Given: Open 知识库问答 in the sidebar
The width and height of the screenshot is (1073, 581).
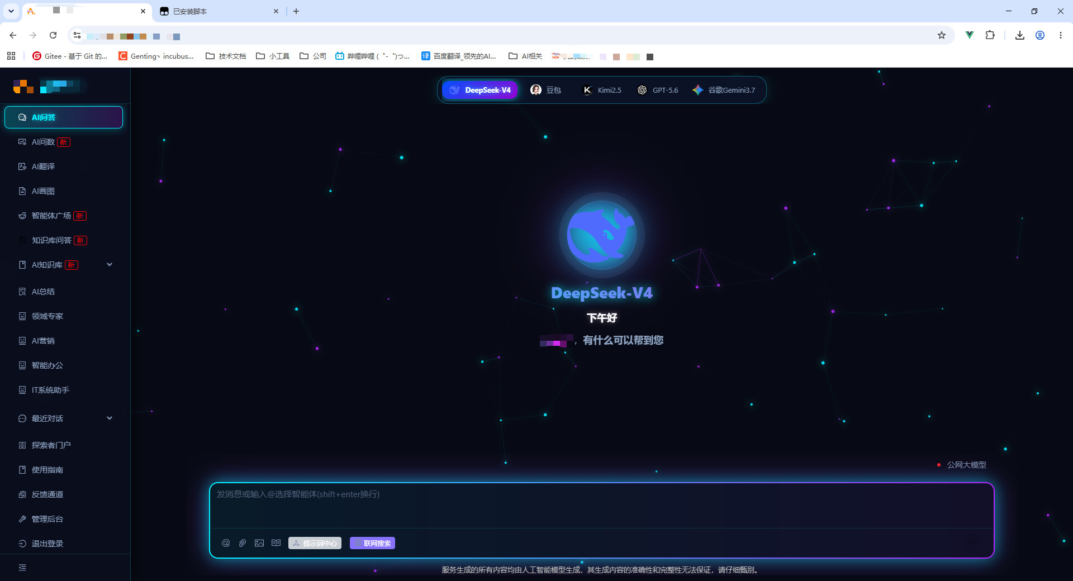Looking at the screenshot, I should coord(64,240).
